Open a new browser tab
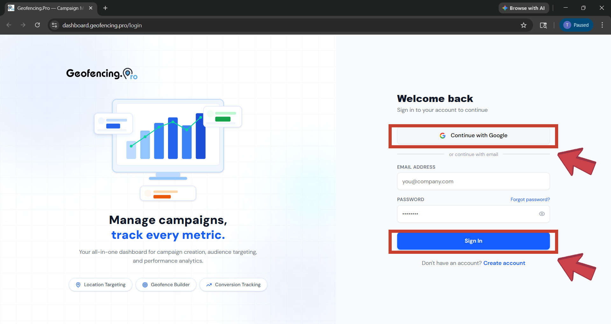Image resolution: width=611 pixels, height=324 pixels. [105, 8]
